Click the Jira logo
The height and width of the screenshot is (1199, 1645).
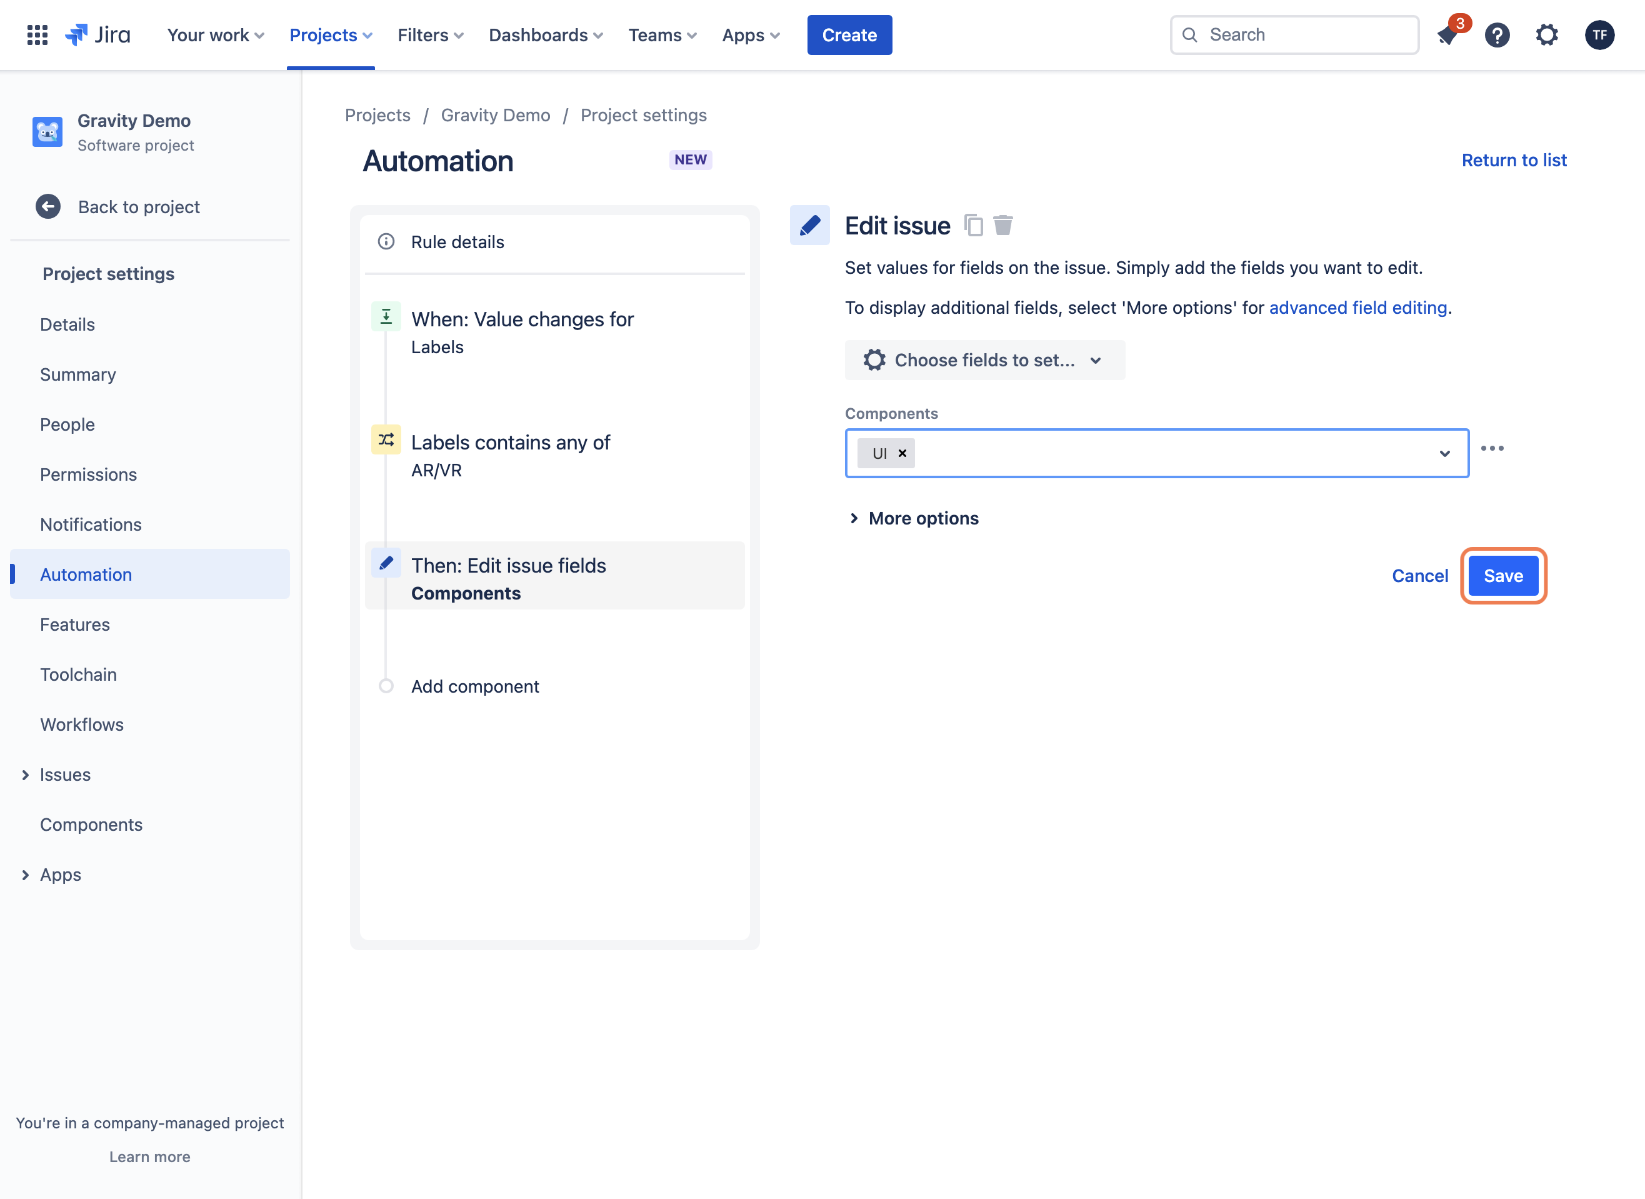(97, 35)
